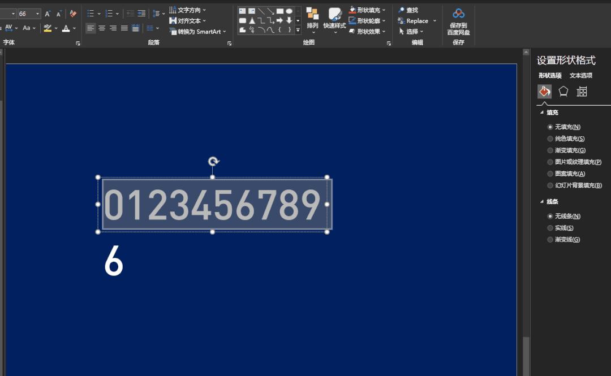This screenshot has height=376, width=611.
Task: Open 选择 (Select) menu
Action: [410, 32]
